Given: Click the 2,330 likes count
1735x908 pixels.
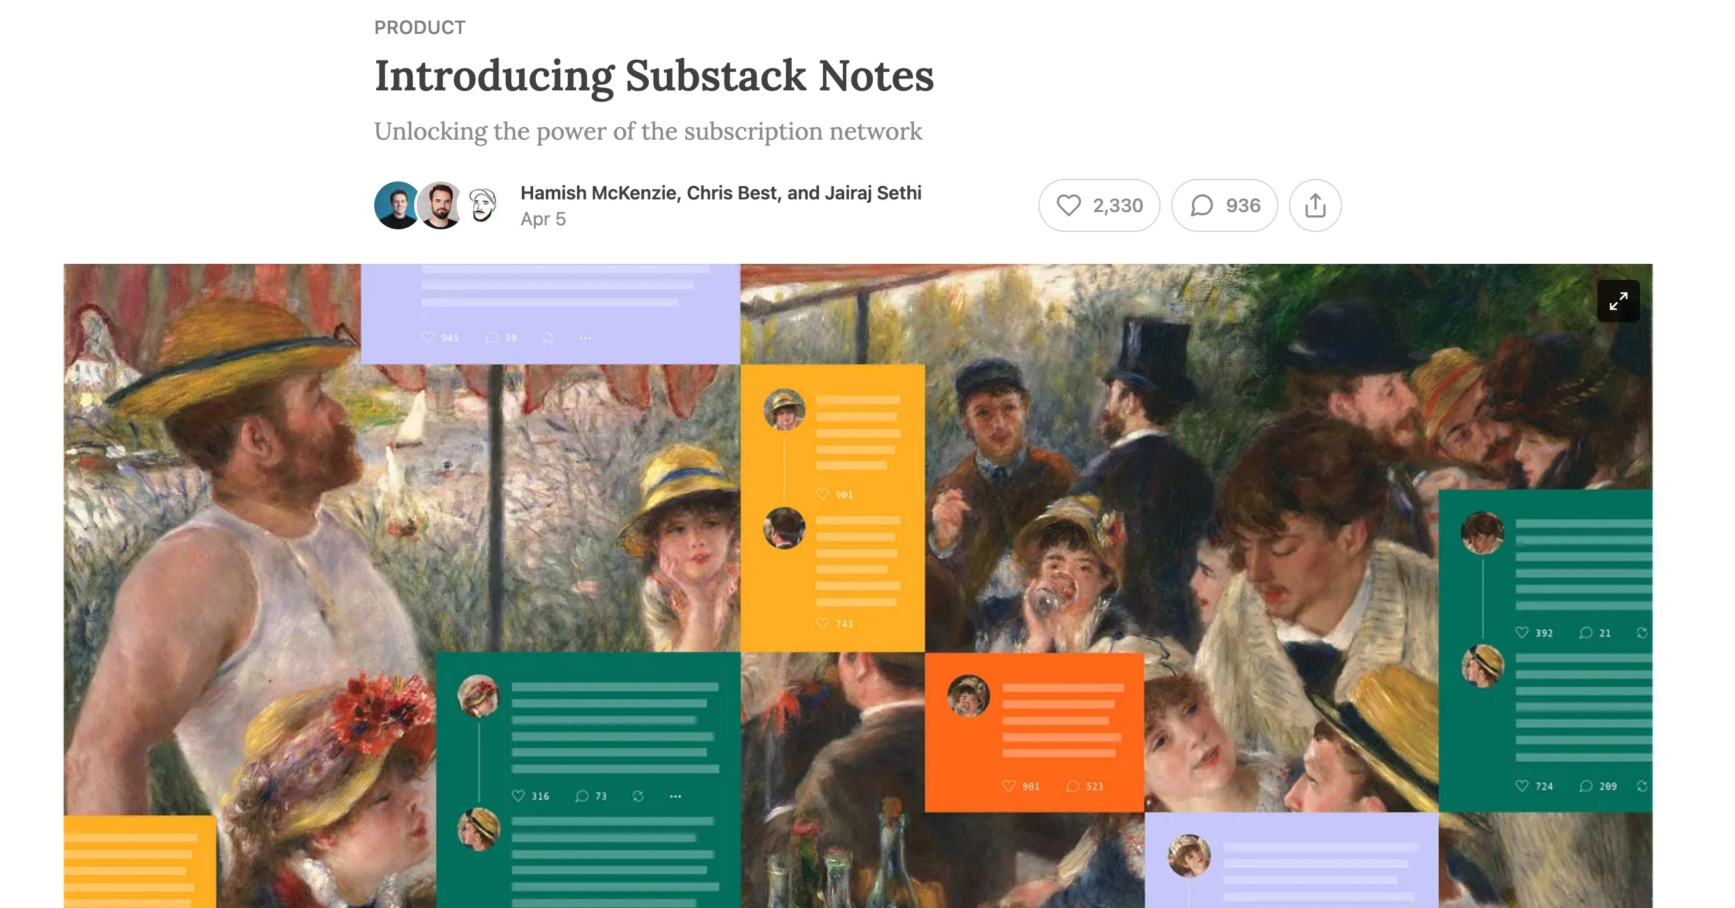Looking at the screenshot, I should click(1117, 205).
